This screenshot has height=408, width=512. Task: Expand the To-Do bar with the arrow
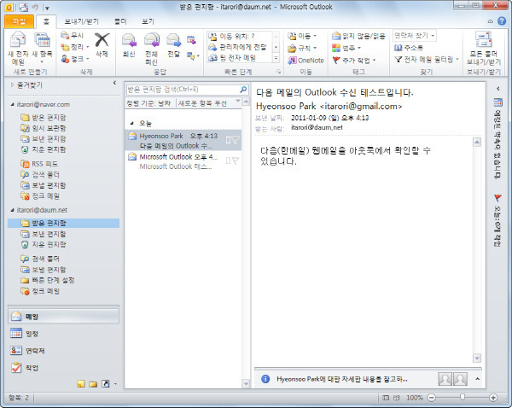point(498,88)
